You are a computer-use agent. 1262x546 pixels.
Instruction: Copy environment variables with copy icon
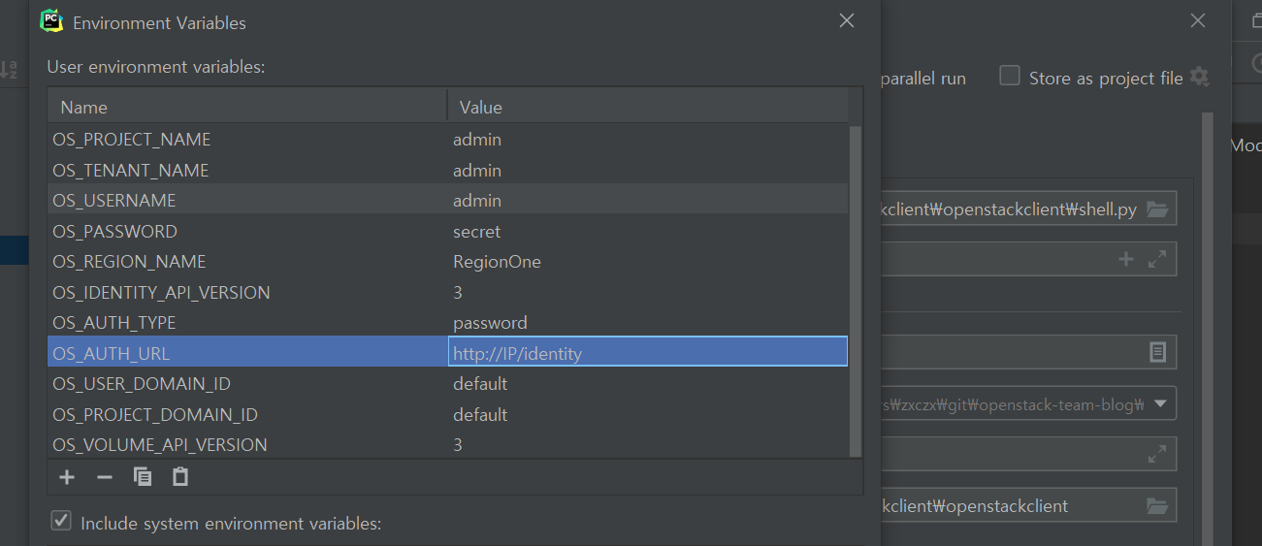point(143,476)
